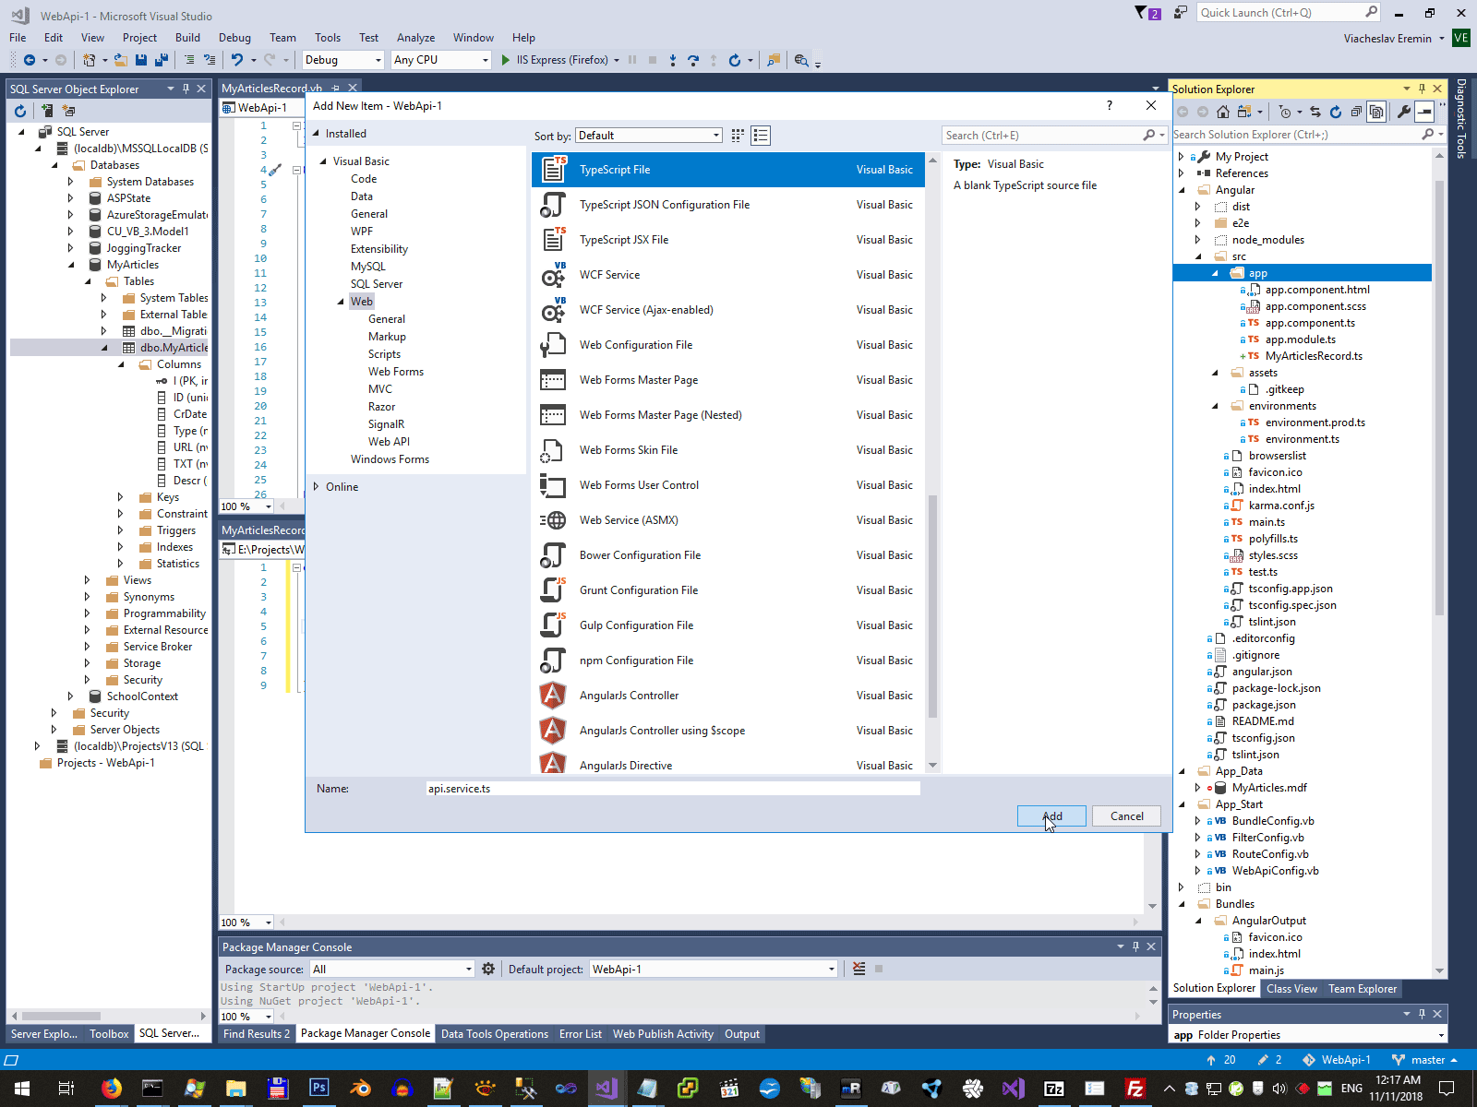Navigate backward using toolbar back arrow
The height and width of the screenshot is (1107, 1477).
coord(30,60)
